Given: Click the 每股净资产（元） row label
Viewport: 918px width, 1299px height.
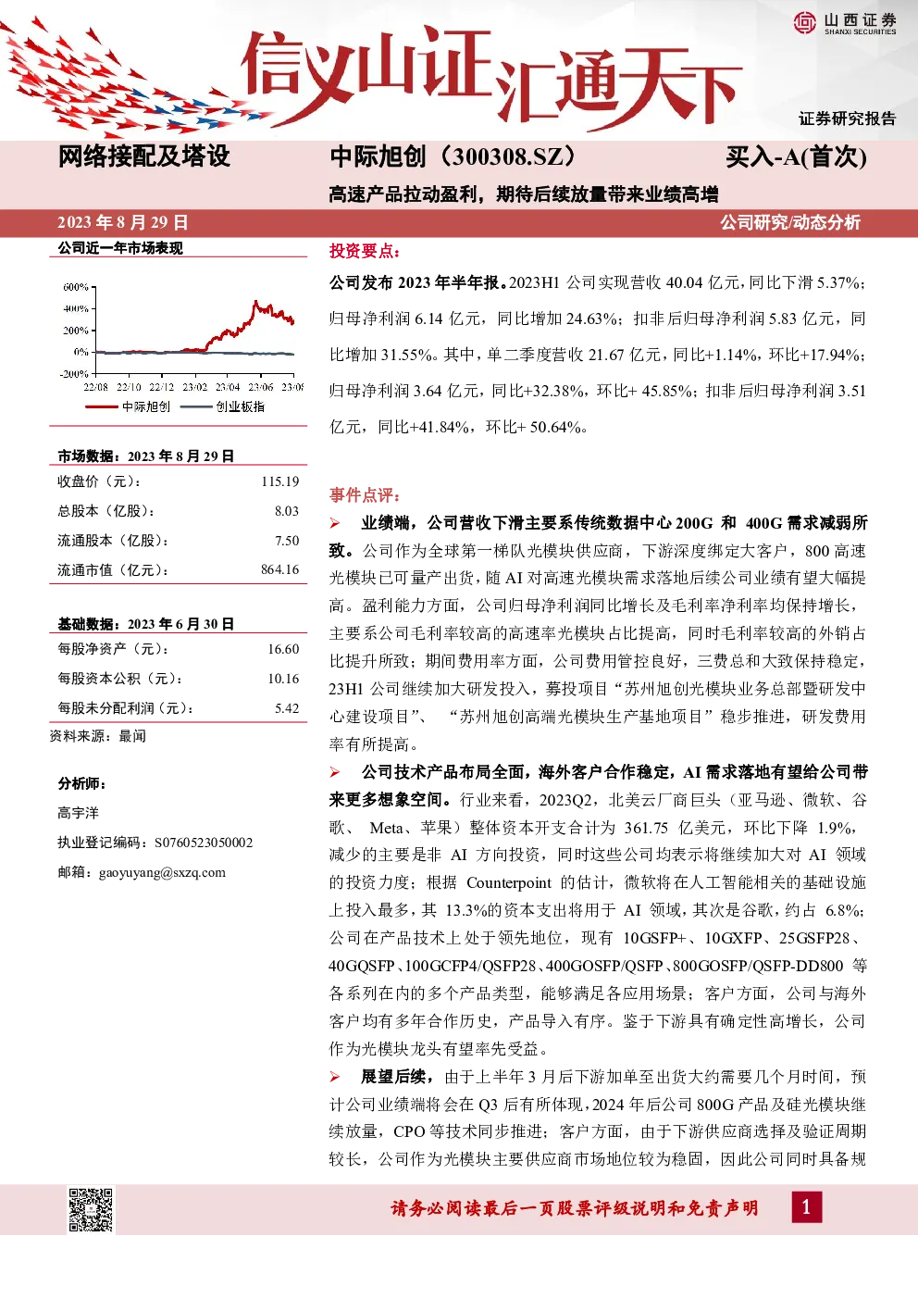Looking at the screenshot, I should coord(114,649).
